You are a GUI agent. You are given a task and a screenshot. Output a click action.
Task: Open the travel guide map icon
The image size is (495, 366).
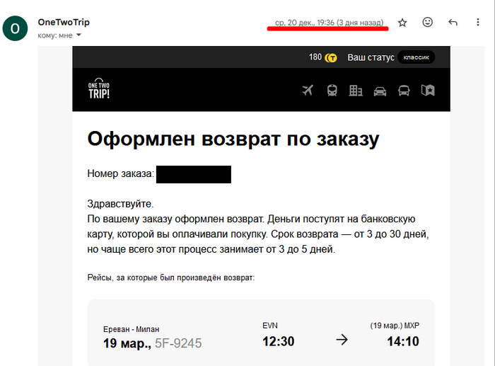[428, 91]
